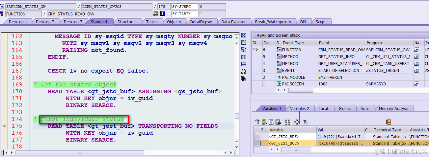429x157 pixels.
Task: Open the Structures tab
Action: pyautogui.click(x=127, y=22)
